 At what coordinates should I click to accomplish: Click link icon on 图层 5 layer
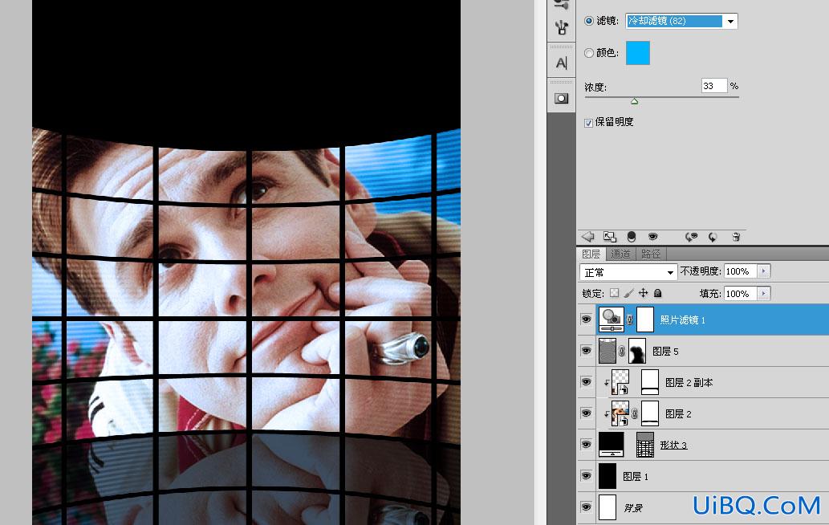pos(622,351)
